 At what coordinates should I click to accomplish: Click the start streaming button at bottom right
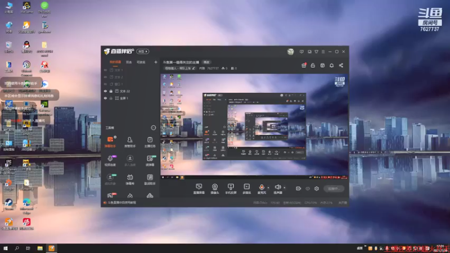334,188
